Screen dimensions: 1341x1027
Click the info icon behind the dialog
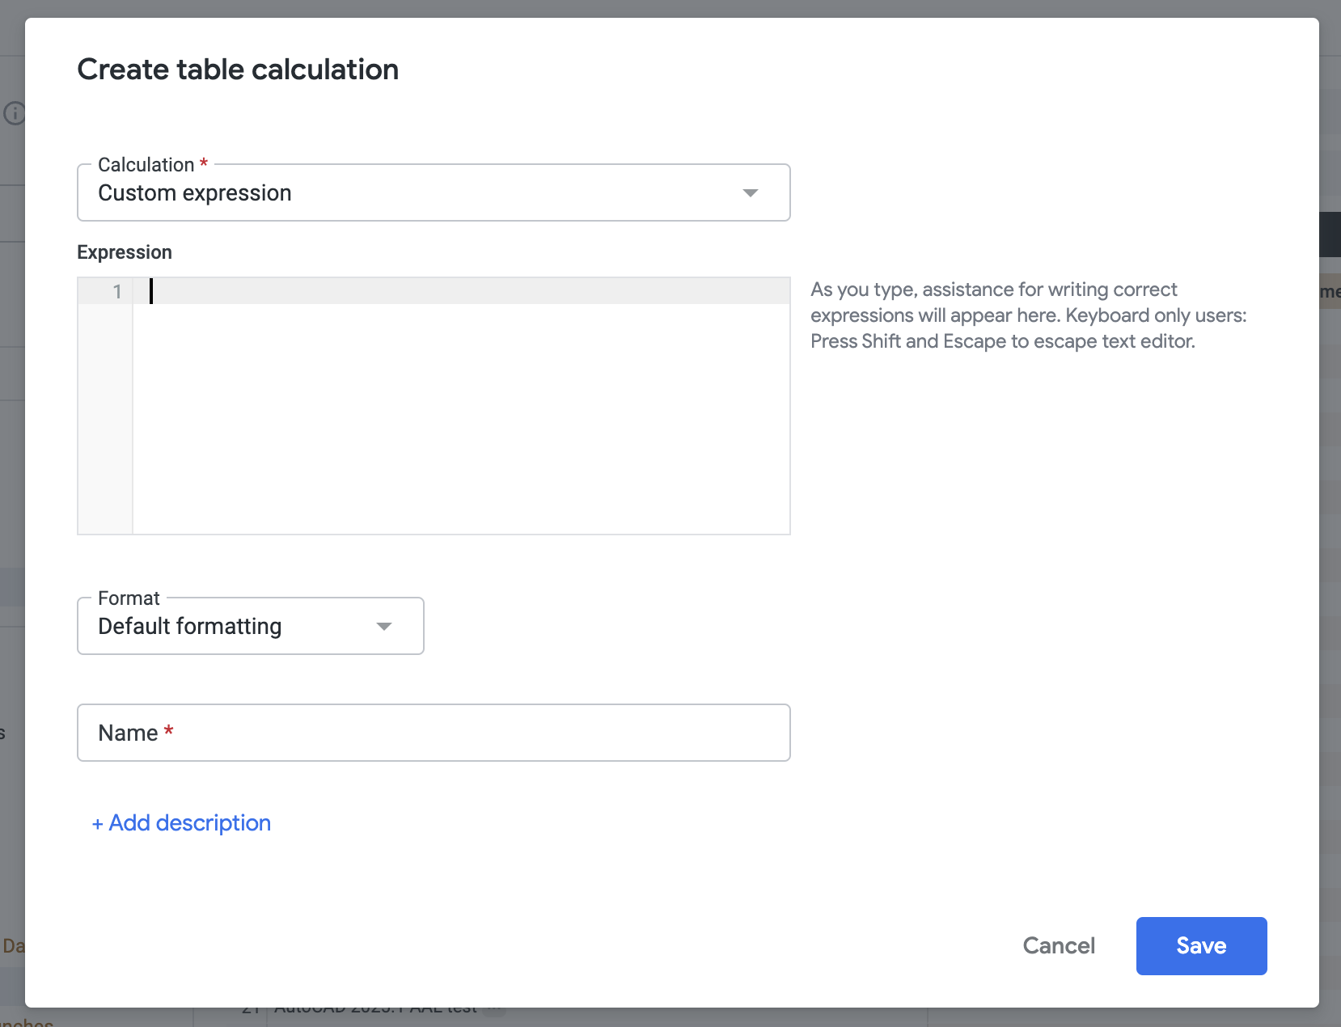(x=14, y=113)
